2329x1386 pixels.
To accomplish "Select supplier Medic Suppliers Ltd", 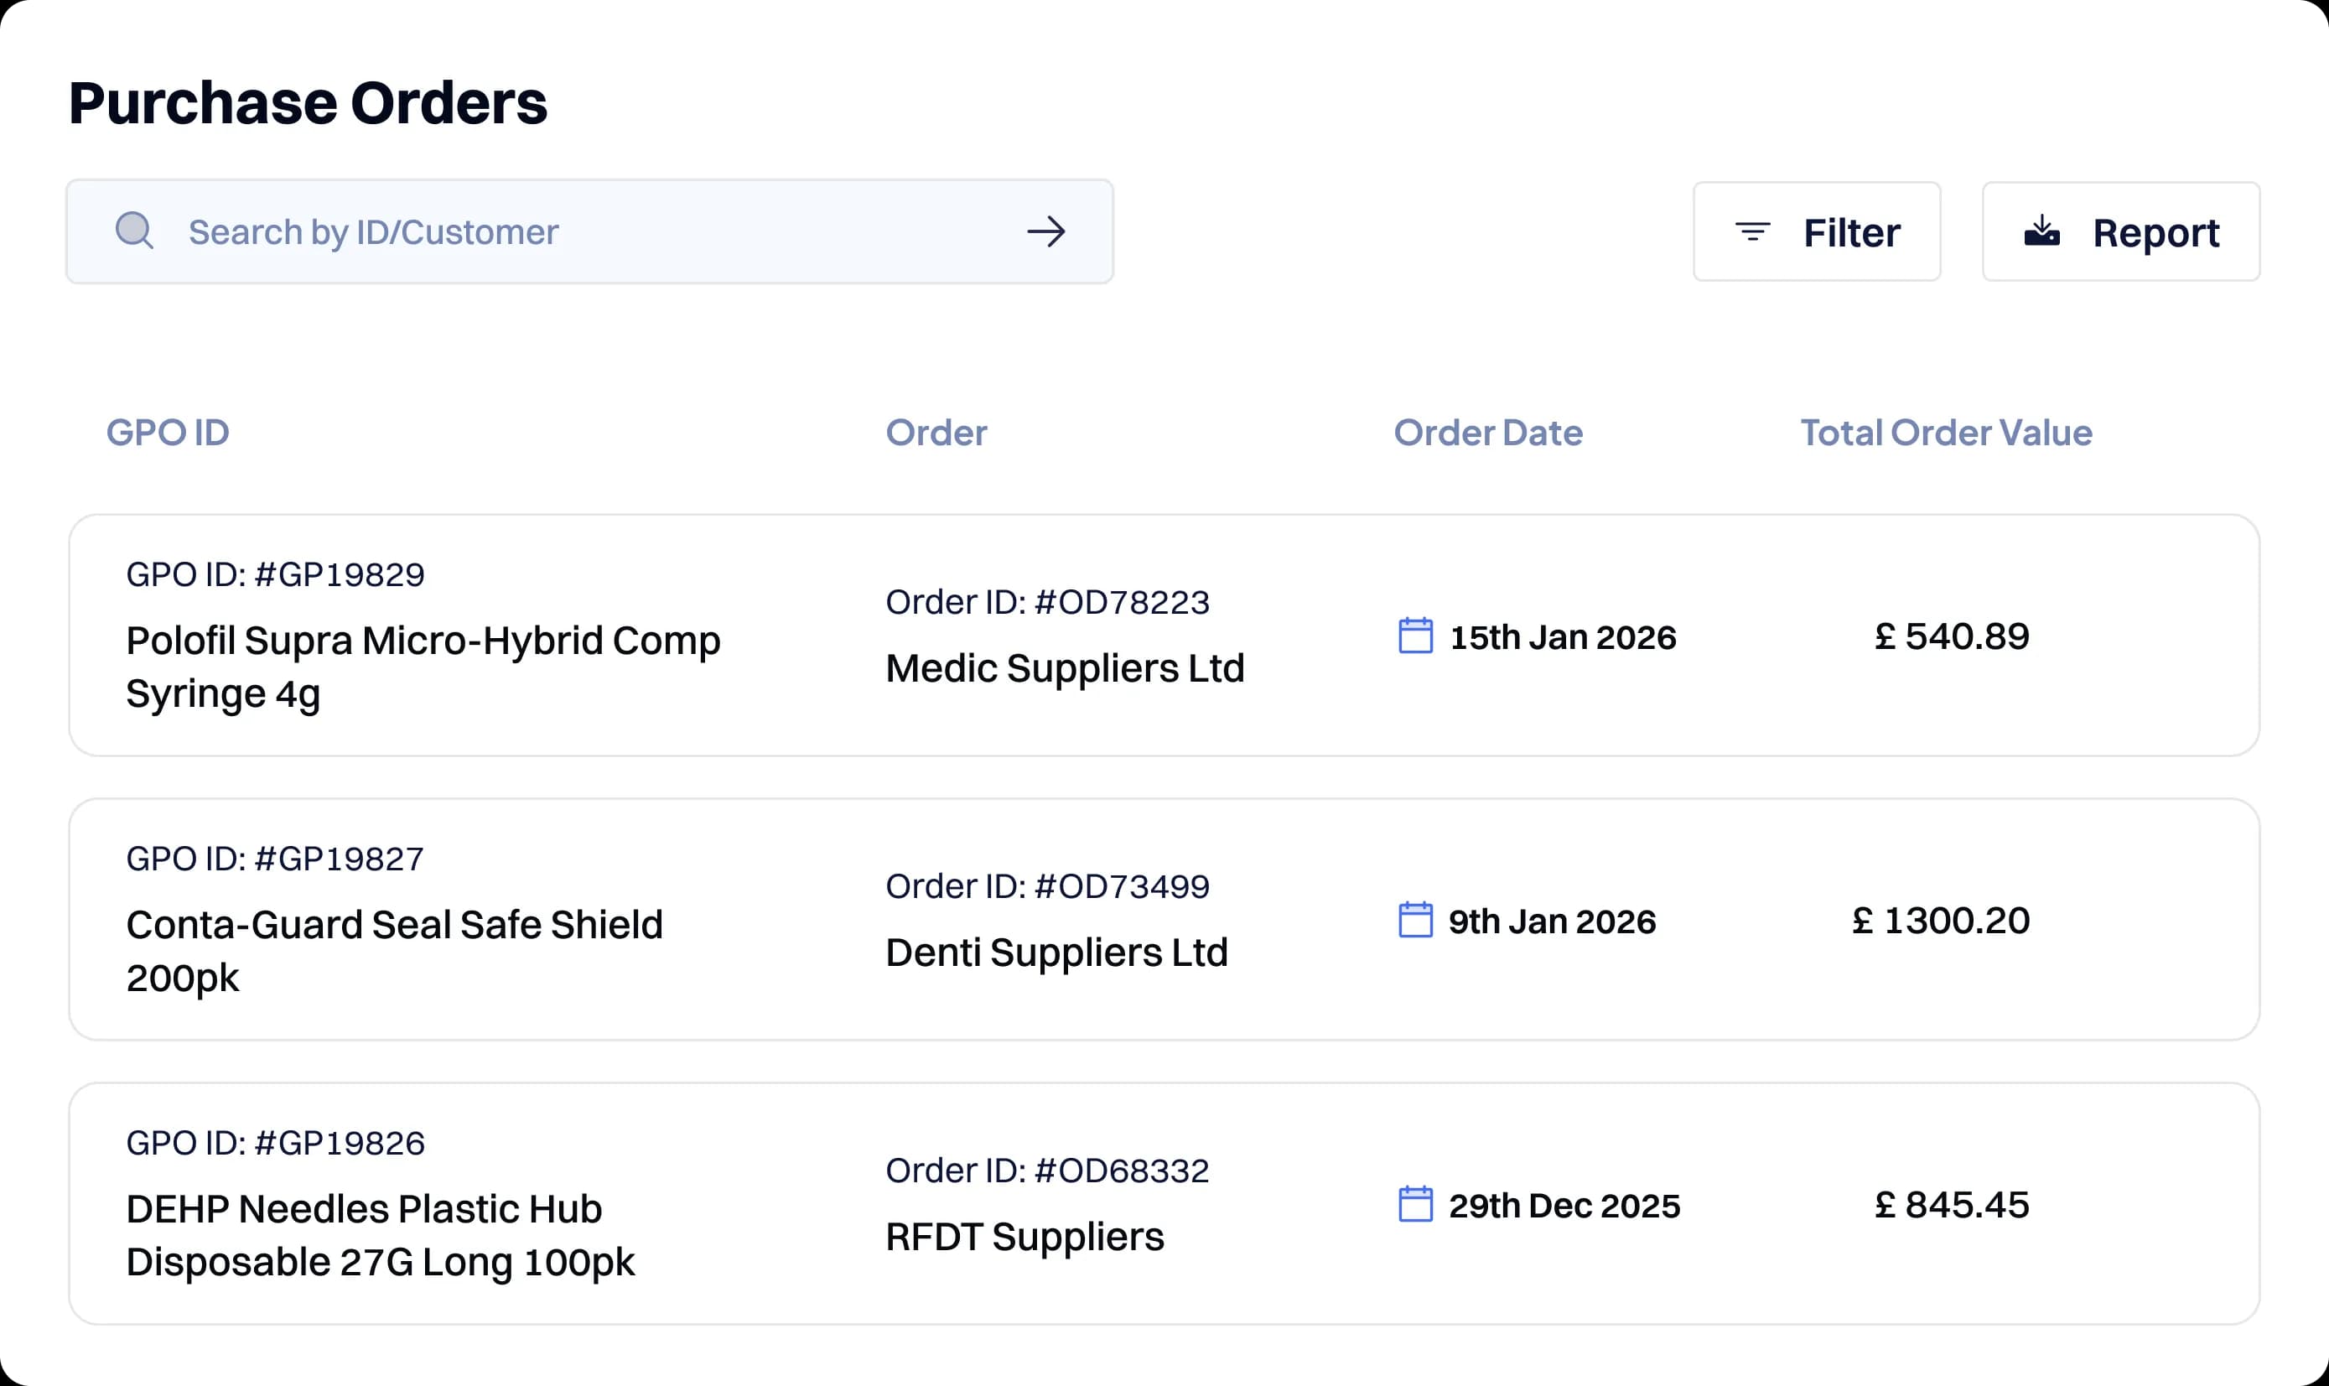I will coord(1065,667).
